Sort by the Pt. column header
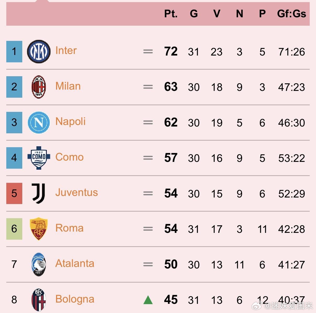 171,14
